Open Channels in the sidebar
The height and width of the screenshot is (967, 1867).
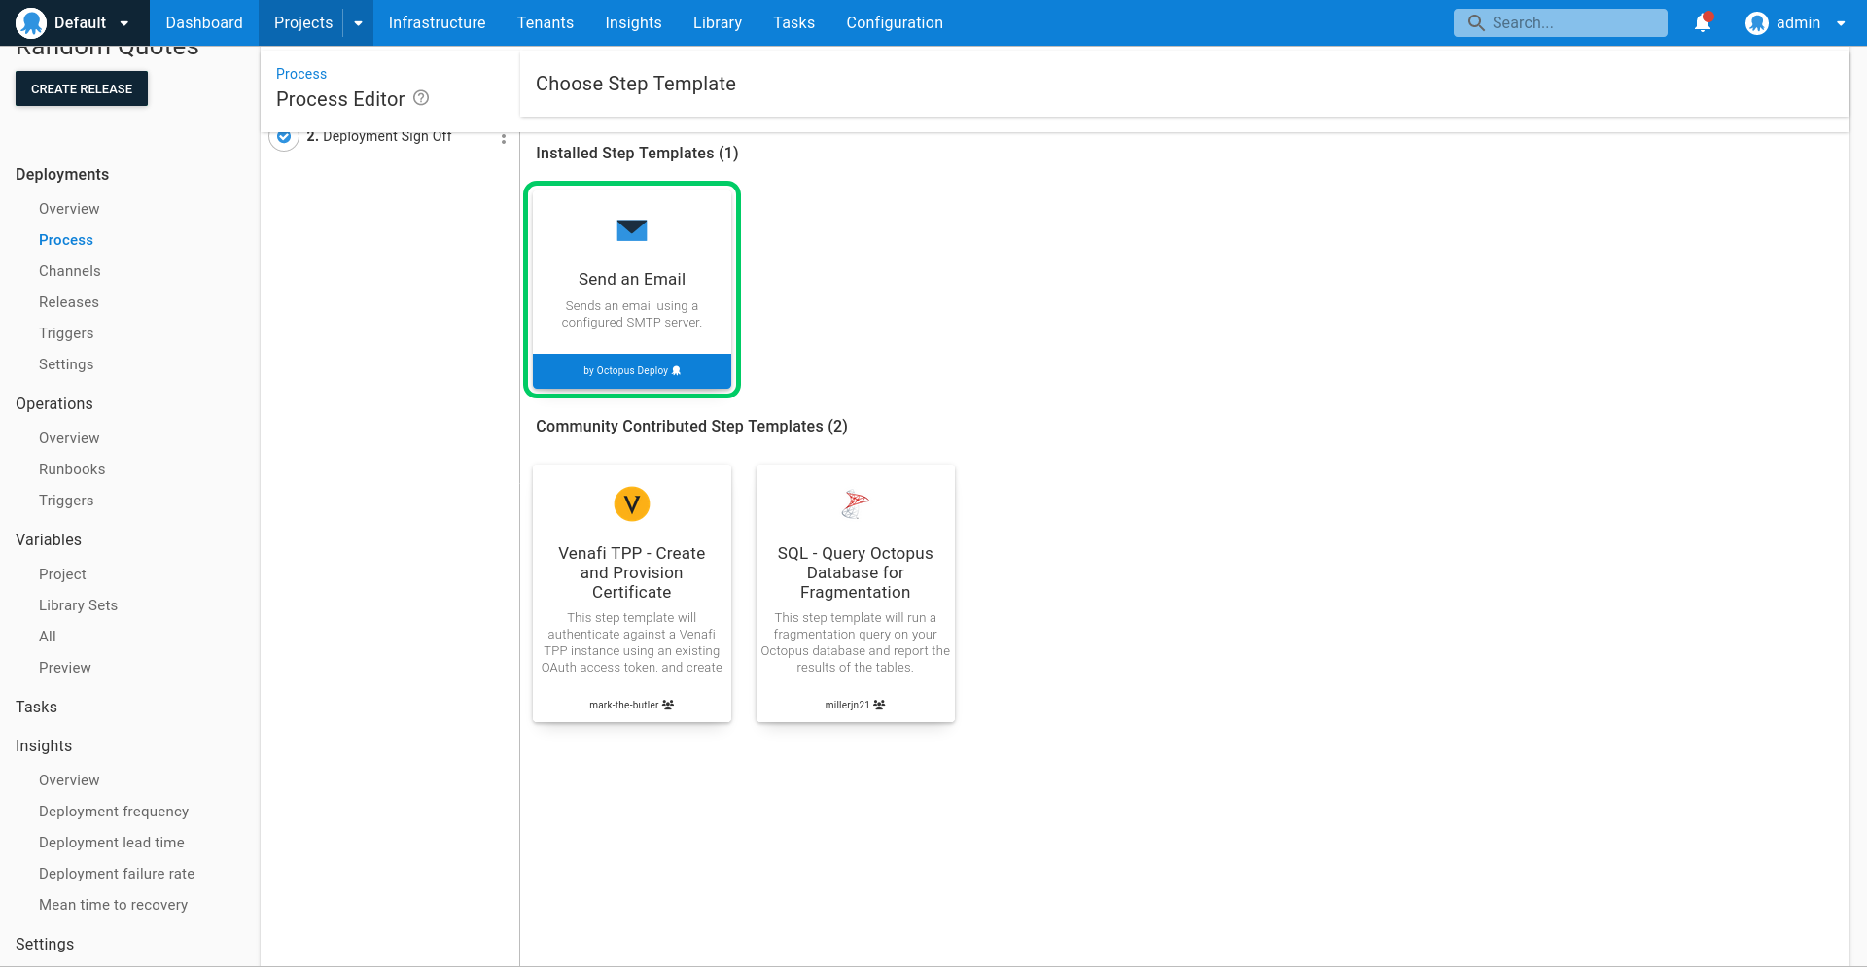(x=70, y=271)
